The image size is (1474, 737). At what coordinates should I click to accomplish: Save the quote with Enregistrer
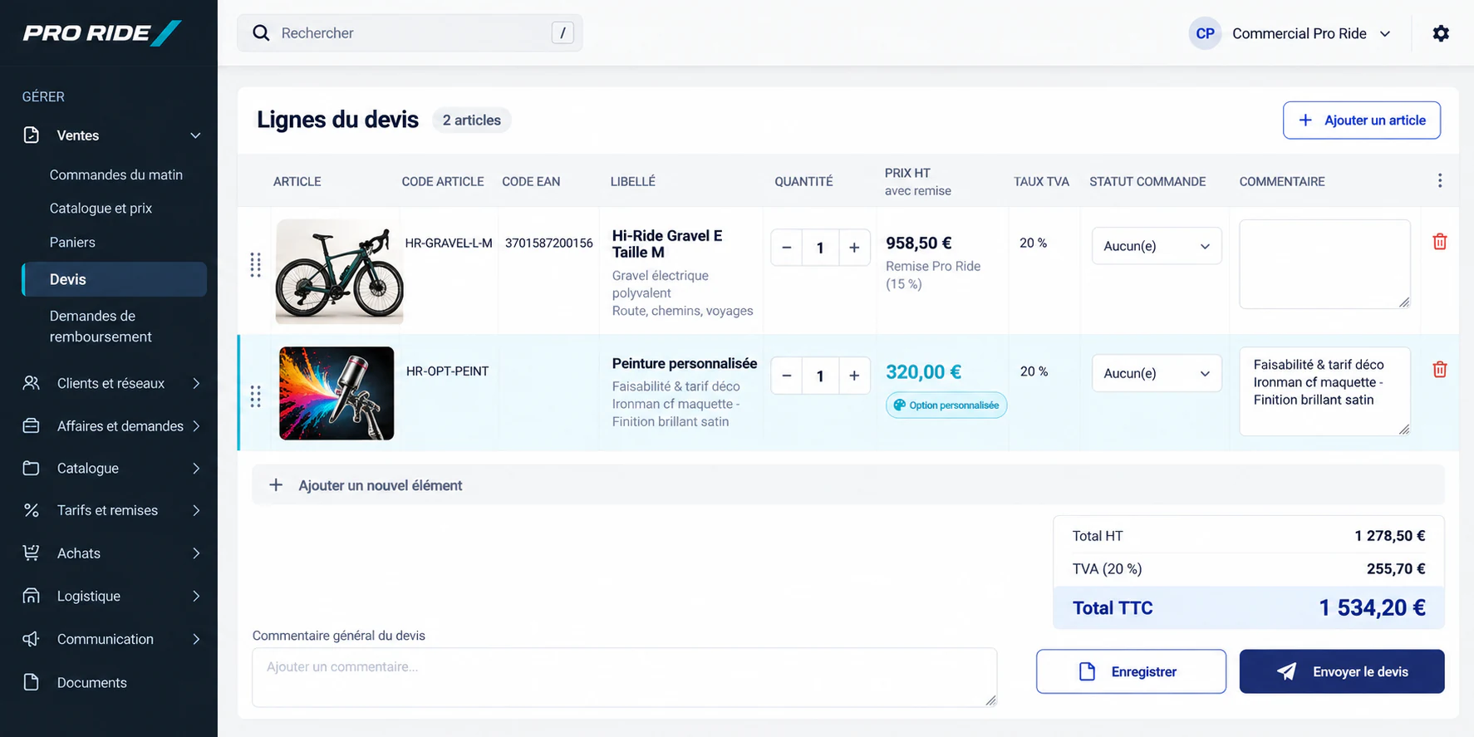pyautogui.click(x=1131, y=671)
